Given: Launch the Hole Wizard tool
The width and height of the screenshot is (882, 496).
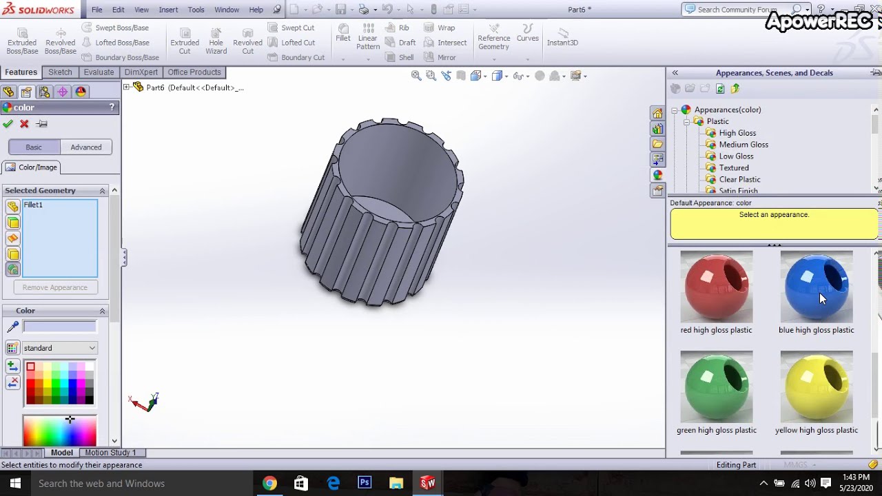Looking at the screenshot, I should [216, 41].
